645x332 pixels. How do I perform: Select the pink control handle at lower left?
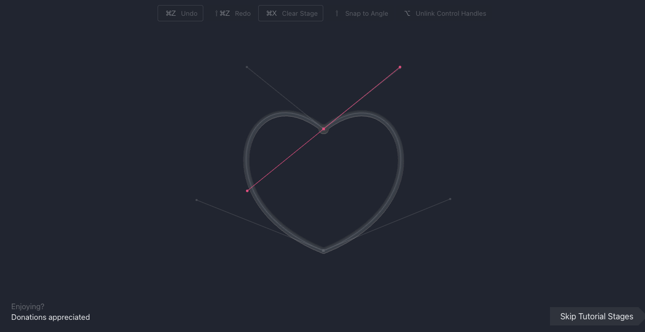coord(248,191)
